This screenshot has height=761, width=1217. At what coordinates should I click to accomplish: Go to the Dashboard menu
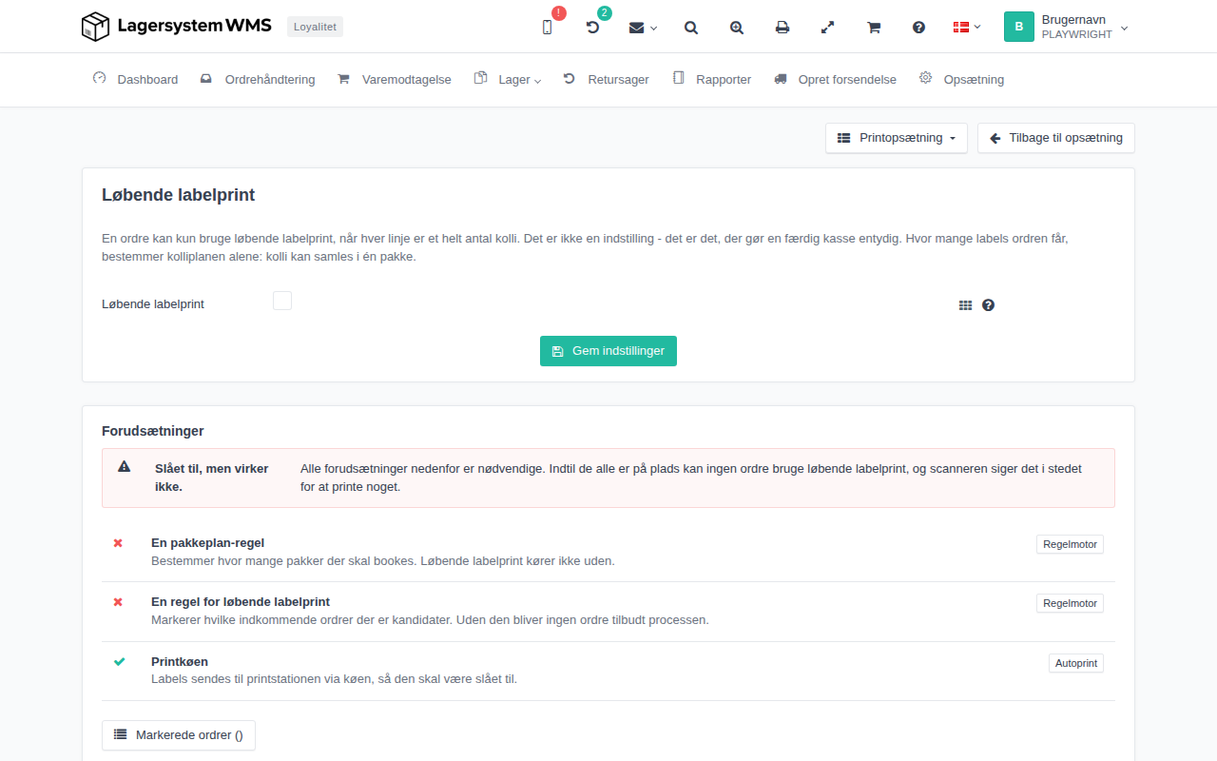tap(135, 80)
